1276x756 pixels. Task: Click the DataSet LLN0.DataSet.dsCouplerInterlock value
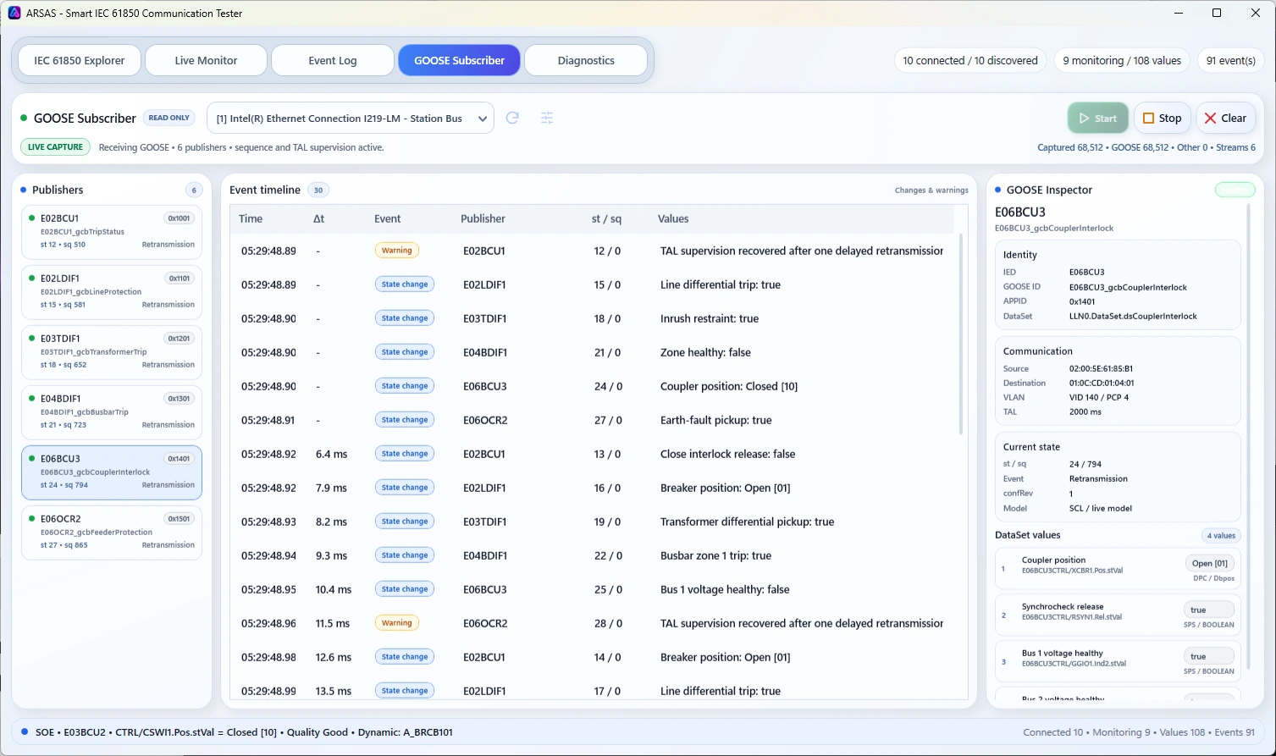(1133, 317)
